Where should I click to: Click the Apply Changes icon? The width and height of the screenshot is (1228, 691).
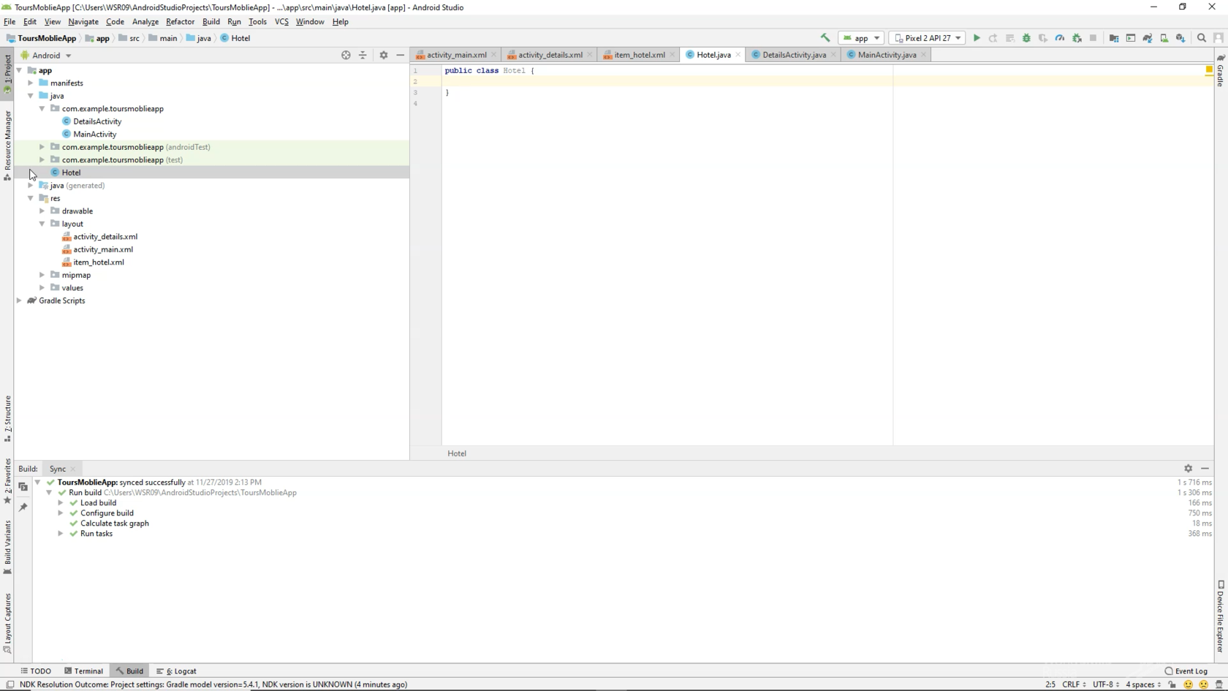coord(993,38)
